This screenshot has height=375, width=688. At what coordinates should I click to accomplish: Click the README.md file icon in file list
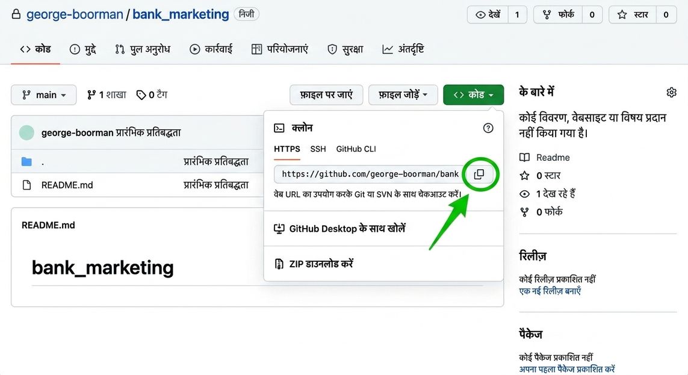26,185
